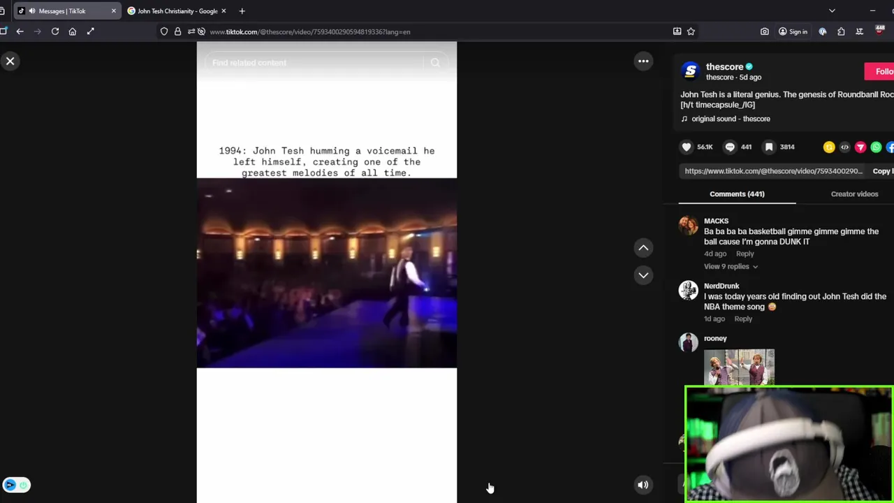
Task: Click the browser home icon
Action: [73, 31]
